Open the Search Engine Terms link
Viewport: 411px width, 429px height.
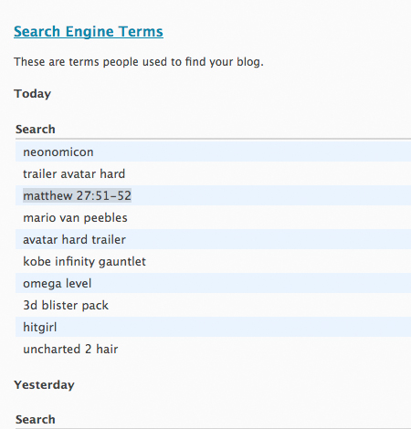[89, 32]
